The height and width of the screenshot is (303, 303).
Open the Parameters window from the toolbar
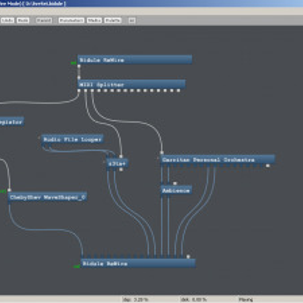(71, 20)
